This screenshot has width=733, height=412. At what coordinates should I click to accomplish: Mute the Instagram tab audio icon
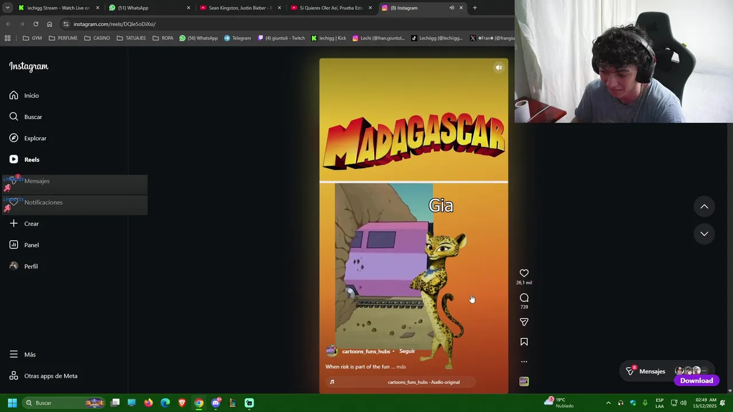pyautogui.click(x=451, y=8)
